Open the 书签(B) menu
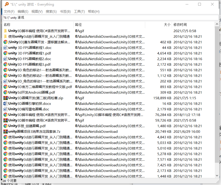 pyautogui.click(x=65, y=11)
